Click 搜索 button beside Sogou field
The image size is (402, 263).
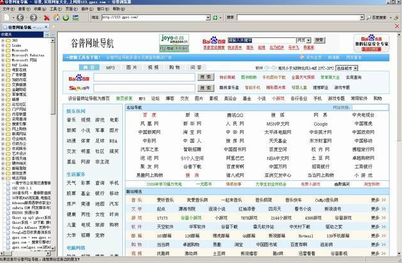click(205, 89)
